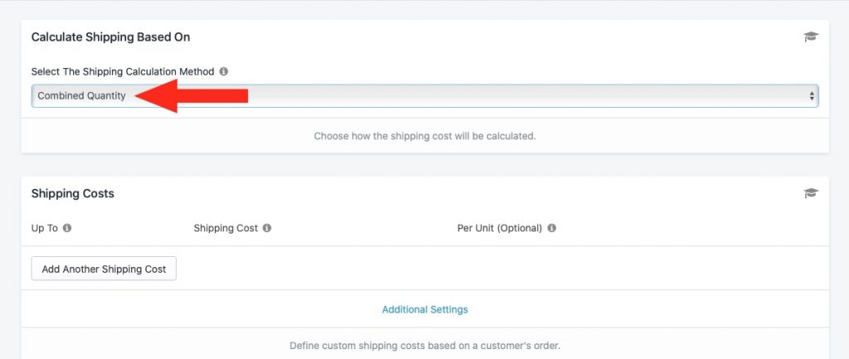The width and height of the screenshot is (849, 359).
Task: Open the Combined Quantity calculation method dropdown
Action: point(425,96)
